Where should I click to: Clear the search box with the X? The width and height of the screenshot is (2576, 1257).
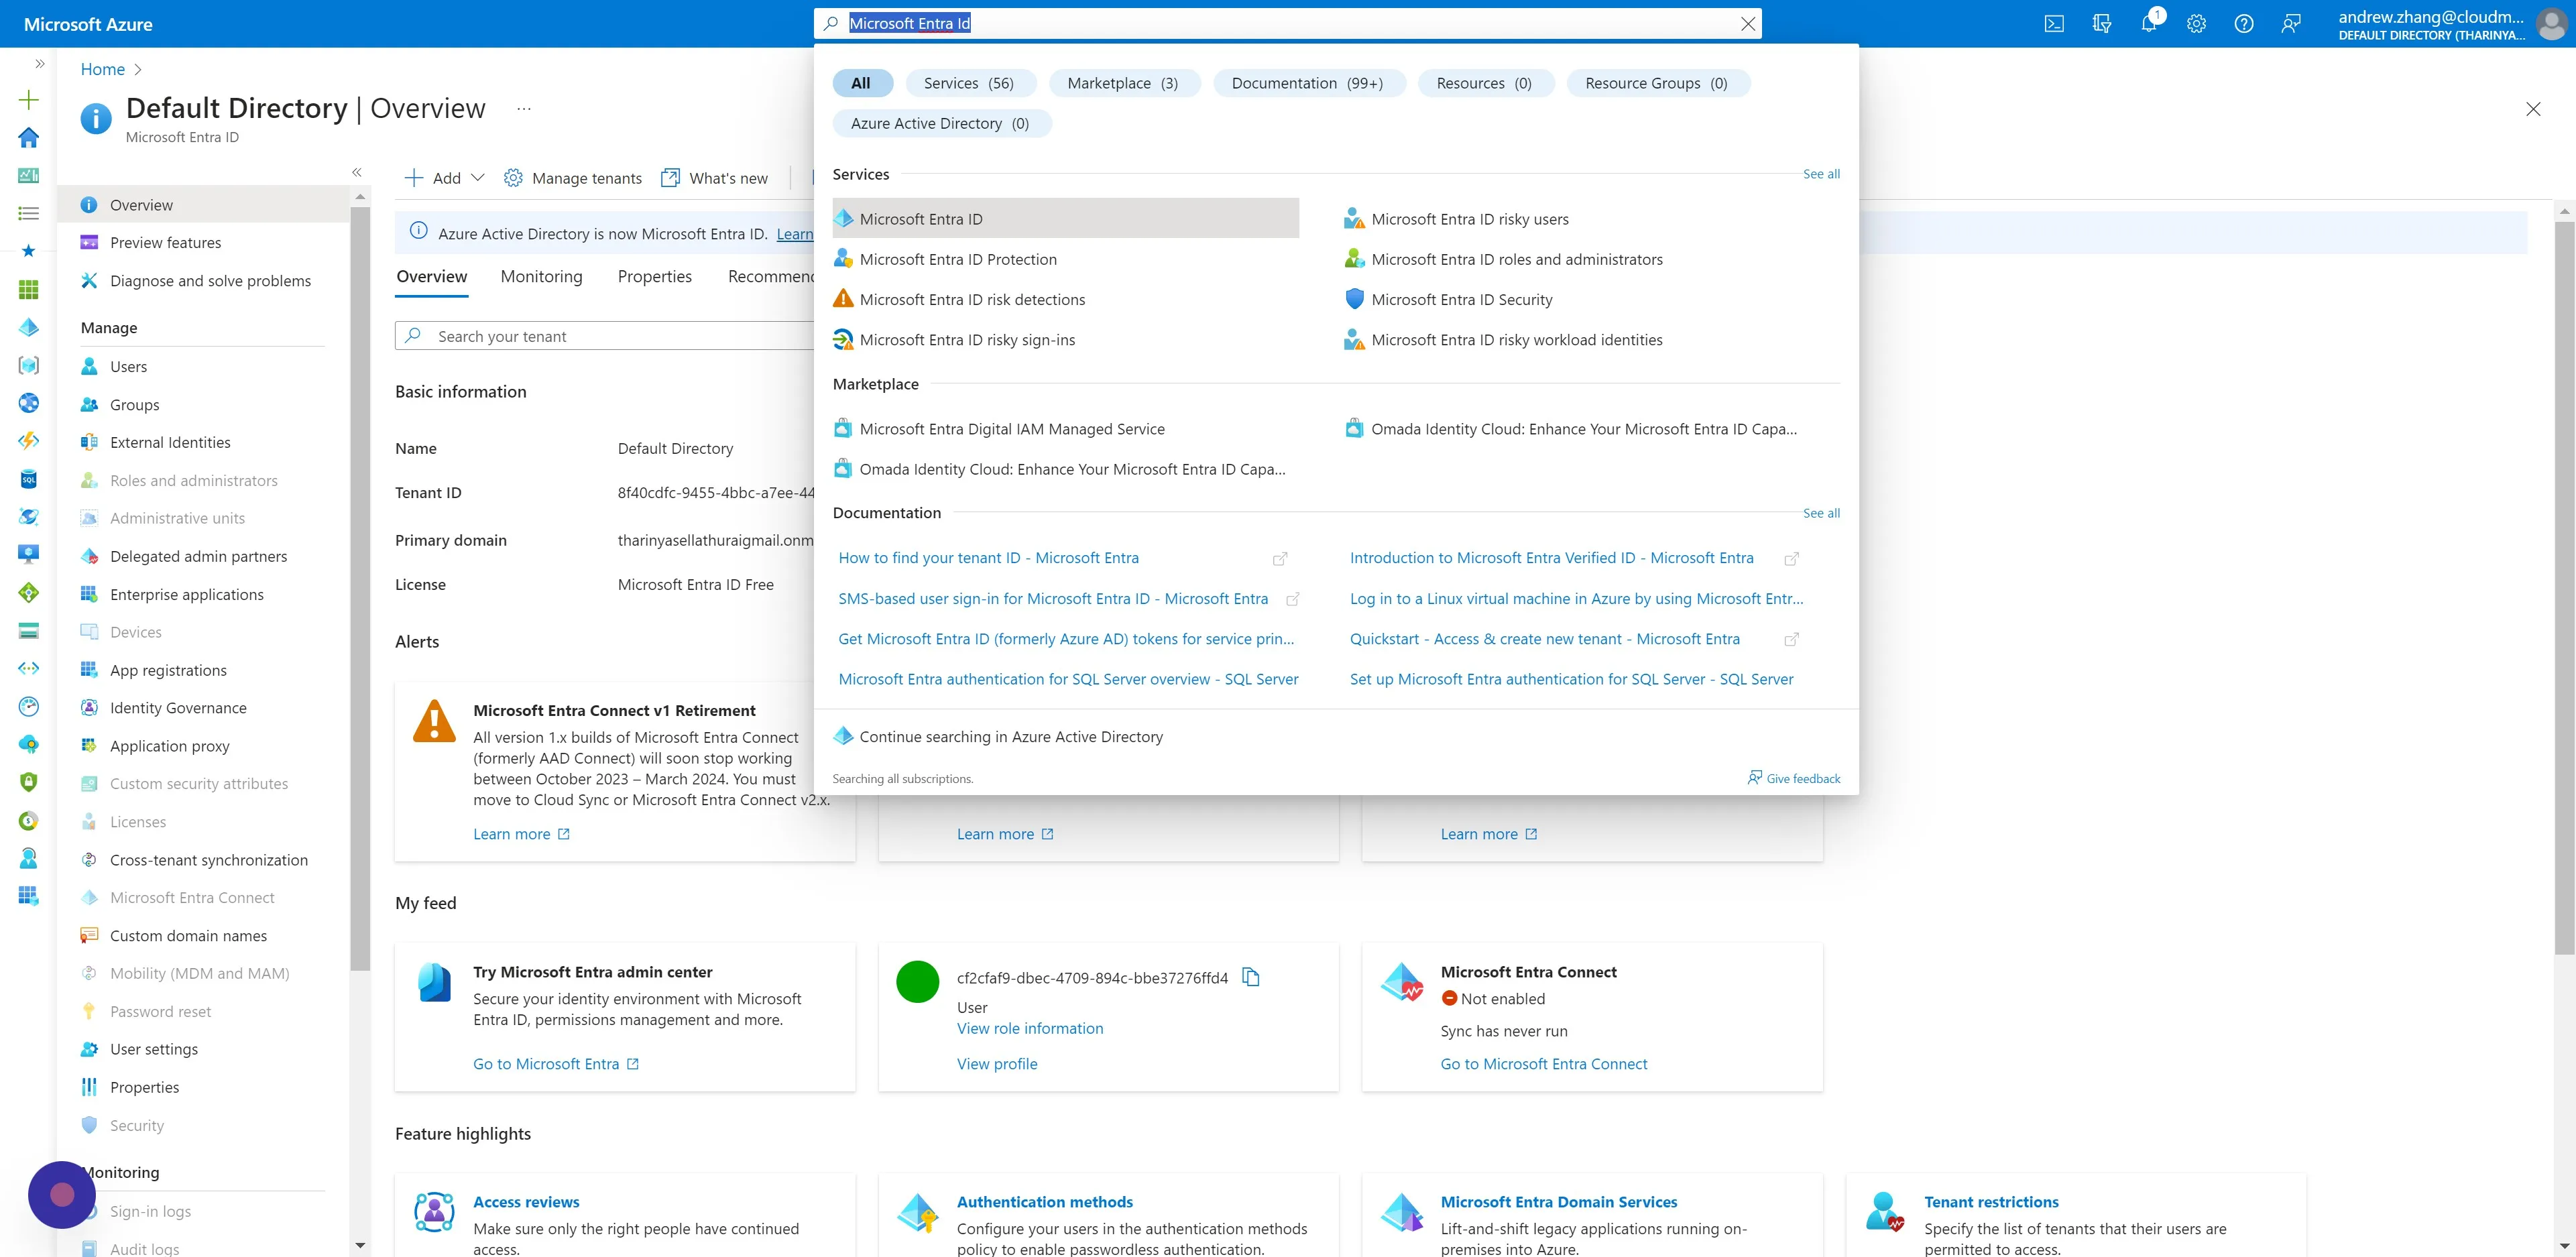pos(1748,24)
